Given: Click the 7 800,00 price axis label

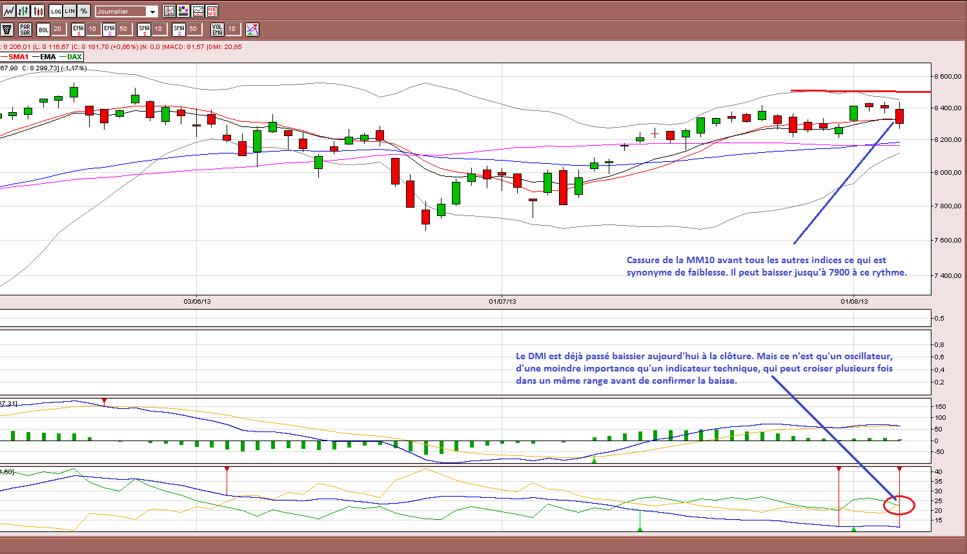Looking at the screenshot, I should pyautogui.click(x=948, y=206).
